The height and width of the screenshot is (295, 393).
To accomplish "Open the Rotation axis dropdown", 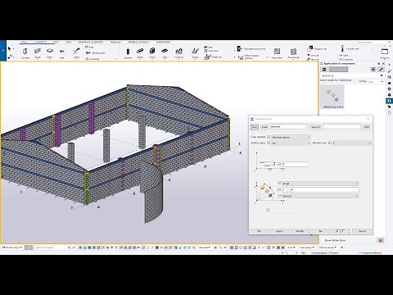I will click(352, 143).
